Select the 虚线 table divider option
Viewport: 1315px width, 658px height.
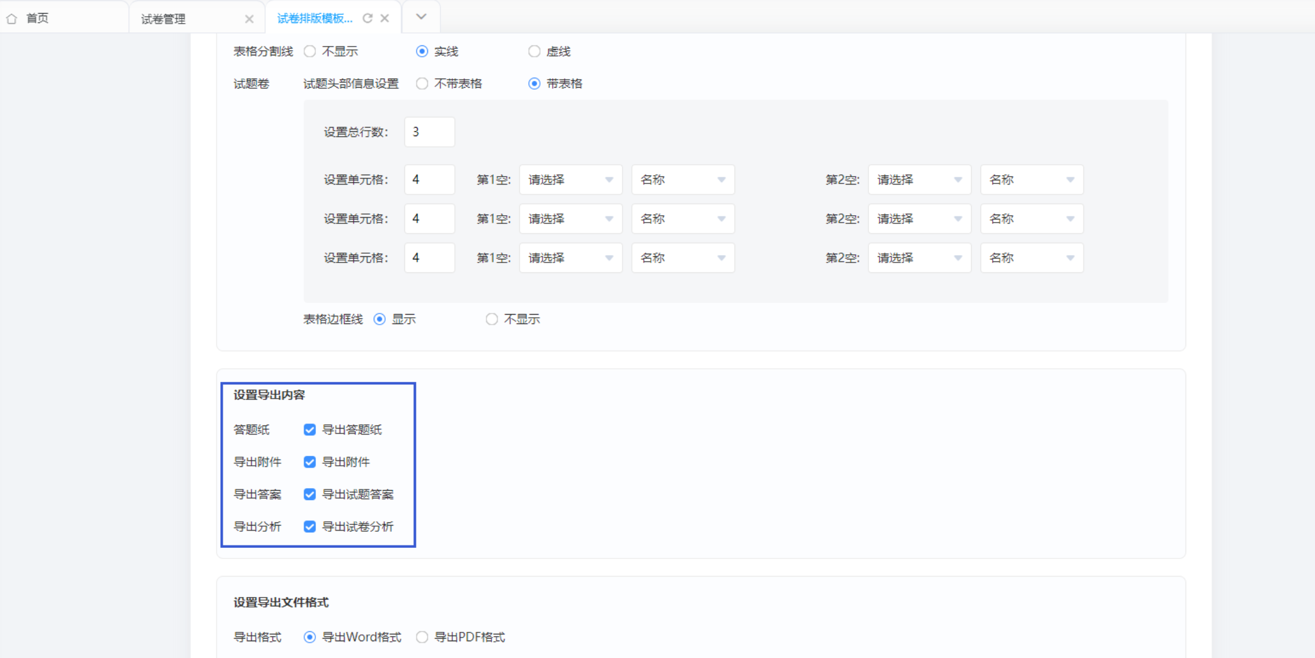pyautogui.click(x=534, y=52)
